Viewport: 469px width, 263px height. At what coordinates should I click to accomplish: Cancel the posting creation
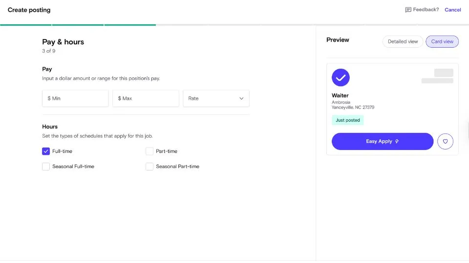point(452,10)
